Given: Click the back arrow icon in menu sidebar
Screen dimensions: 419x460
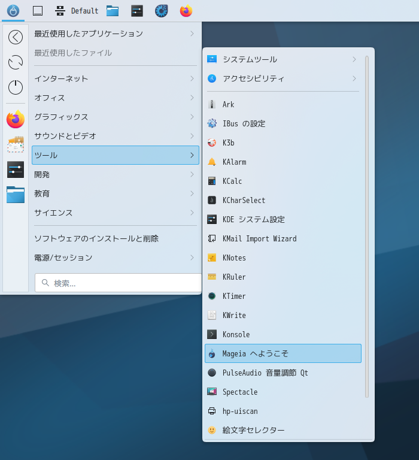Looking at the screenshot, I should pos(16,37).
